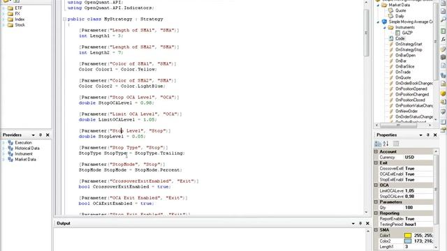The image size is (447, 251).
Task: Click the function fx icon in right sidebar
Action: point(444,39)
